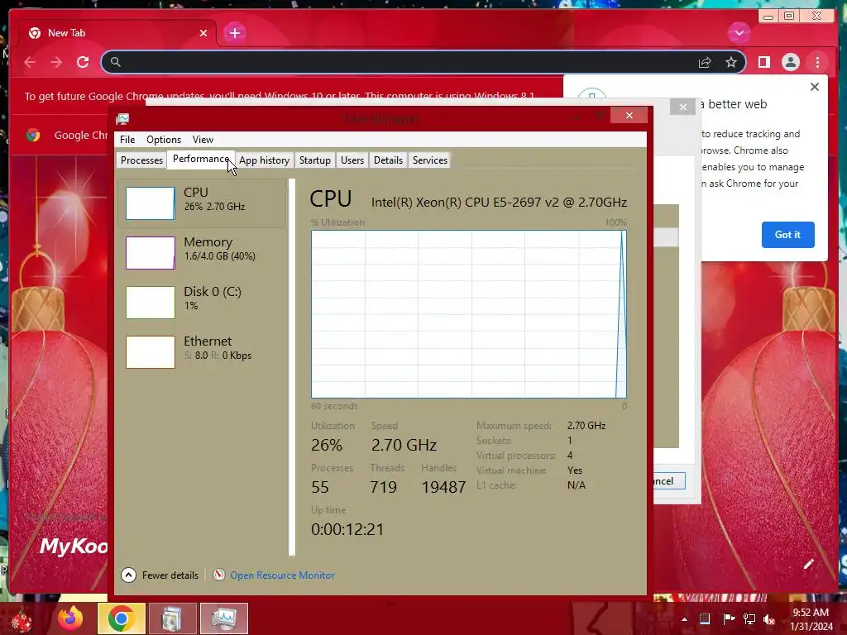The image size is (847, 635).
Task: Click the Handles count 19487
Action: (x=443, y=487)
